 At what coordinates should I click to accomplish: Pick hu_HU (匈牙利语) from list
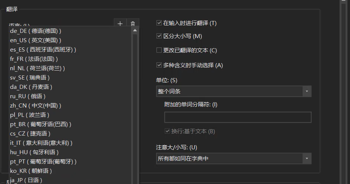70,152
